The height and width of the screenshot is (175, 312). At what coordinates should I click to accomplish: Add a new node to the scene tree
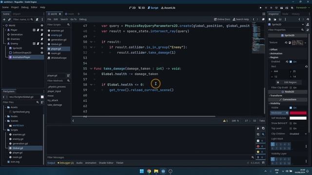click(x=4, y=19)
